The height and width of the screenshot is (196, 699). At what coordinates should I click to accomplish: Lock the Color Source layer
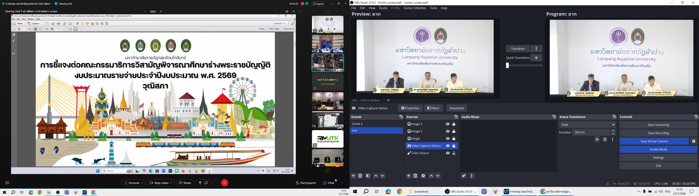click(x=454, y=153)
